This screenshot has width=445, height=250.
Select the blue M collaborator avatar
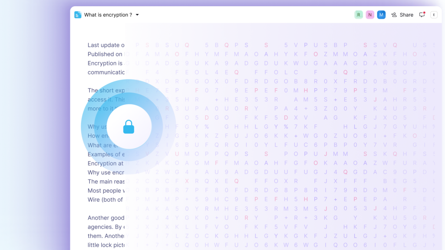(x=381, y=15)
